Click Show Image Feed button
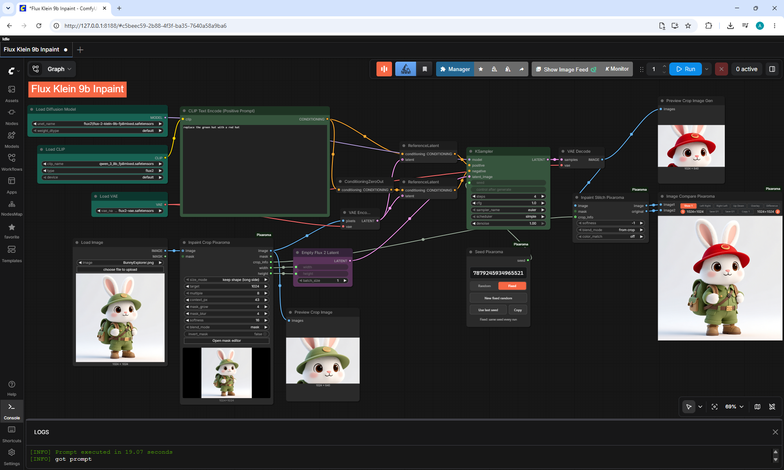 coord(566,69)
